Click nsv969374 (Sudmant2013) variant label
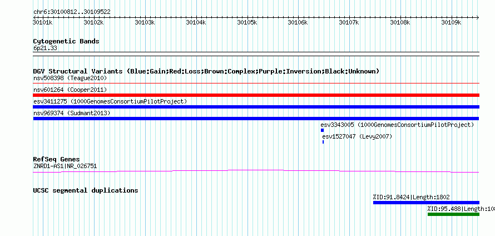Image resolution: width=495 pixels, height=236 pixels. (72, 113)
